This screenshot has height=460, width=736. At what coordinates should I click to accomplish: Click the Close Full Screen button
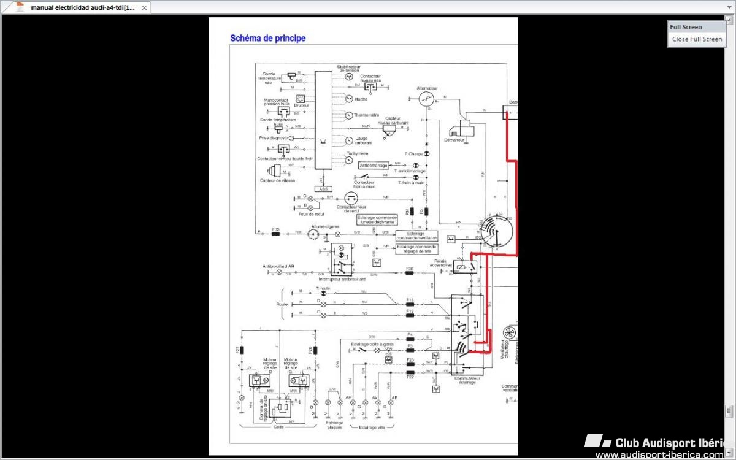(697, 39)
